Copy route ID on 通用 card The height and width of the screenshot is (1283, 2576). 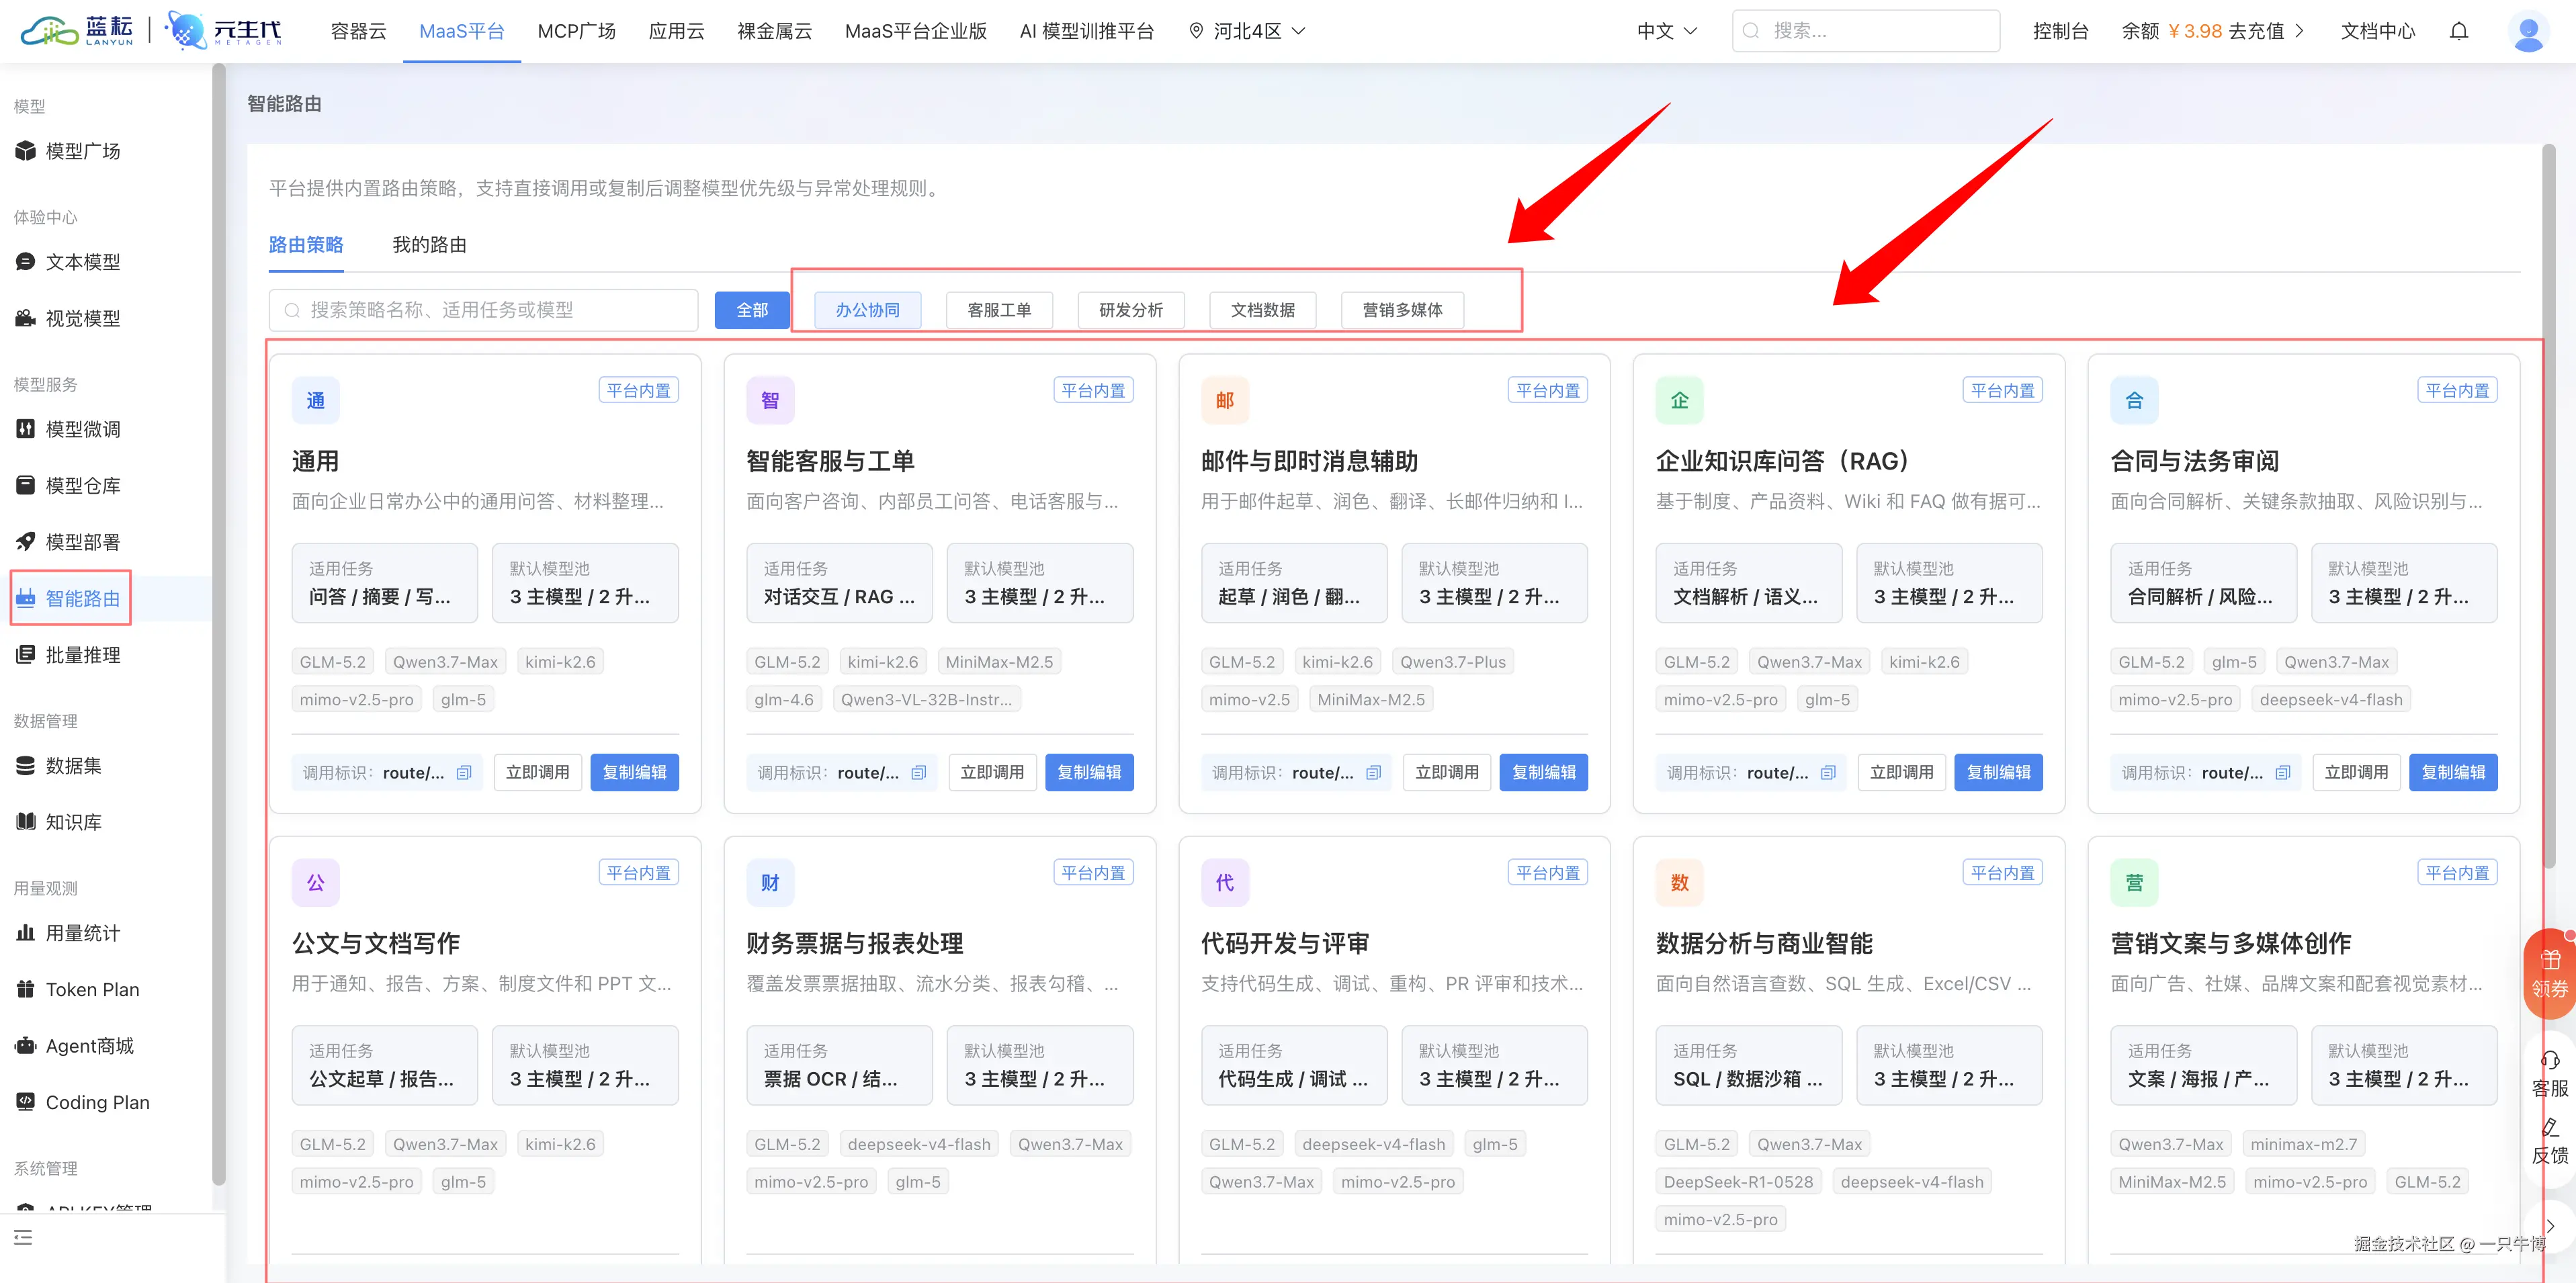coord(464,773)
